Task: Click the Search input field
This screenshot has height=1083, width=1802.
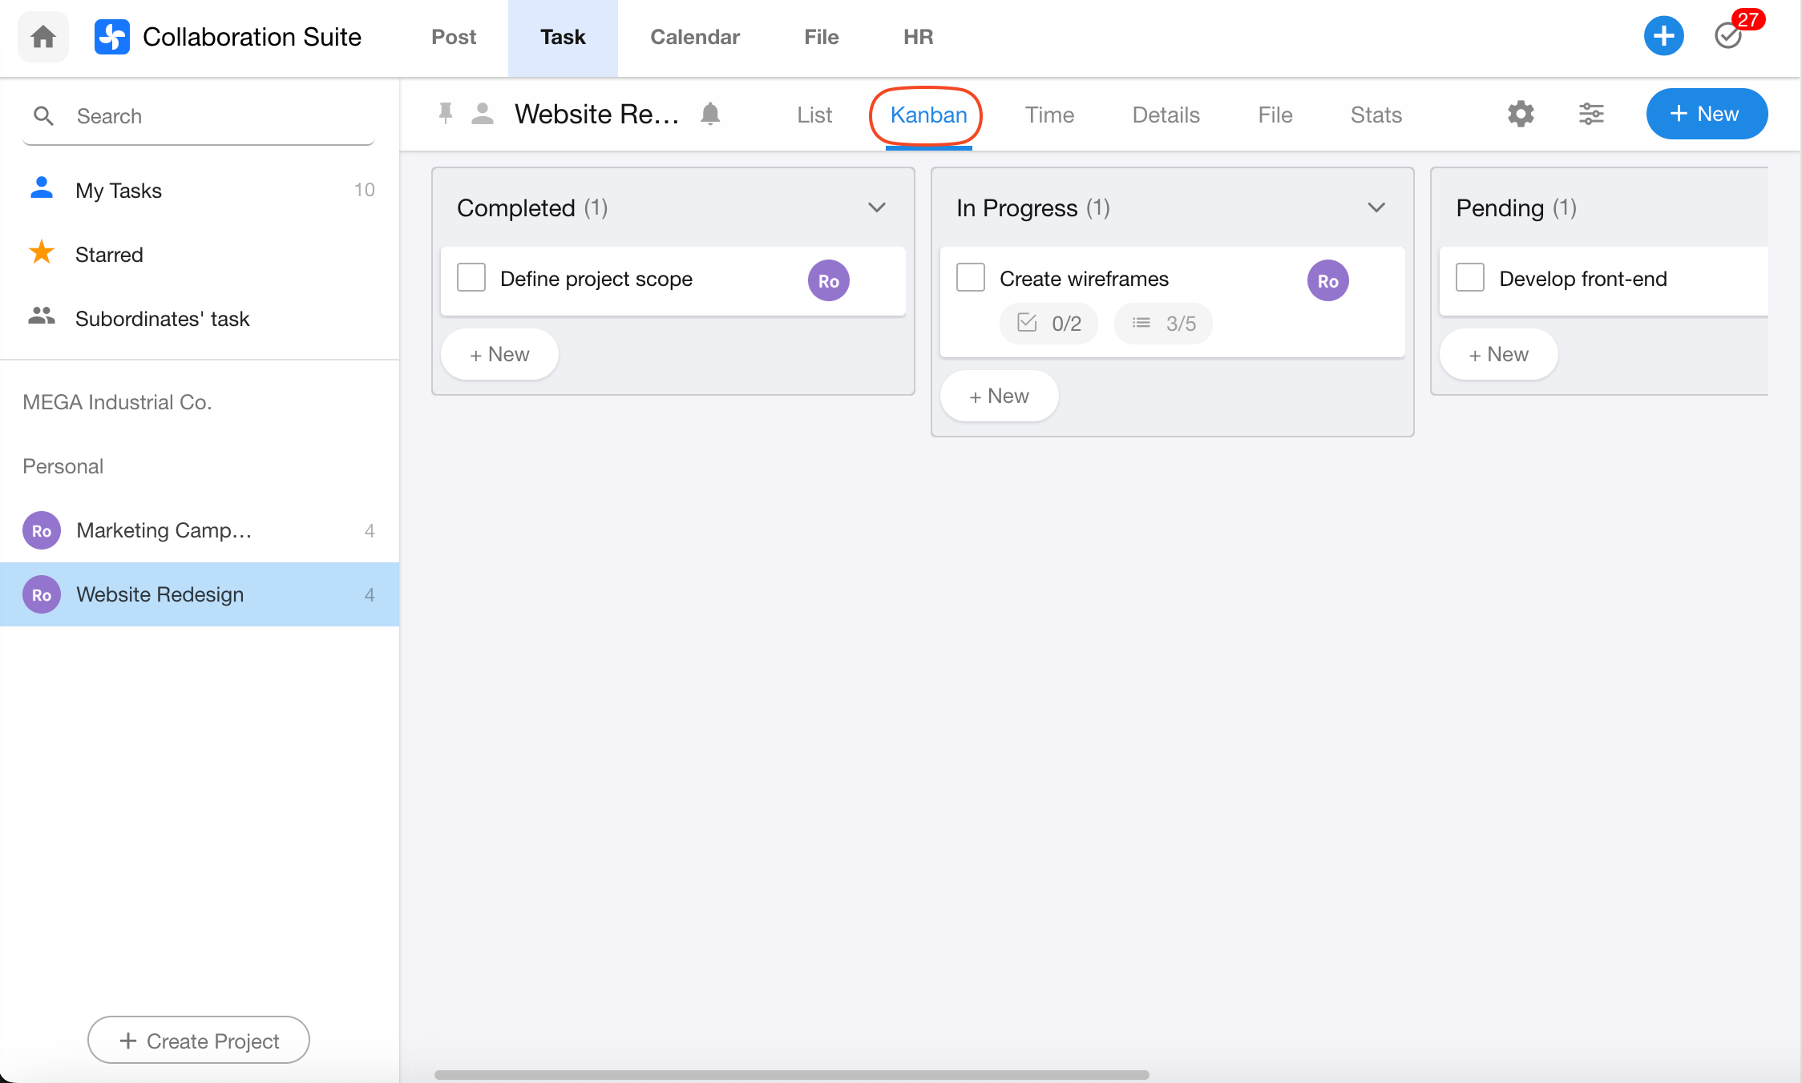Action: point(216,116)
